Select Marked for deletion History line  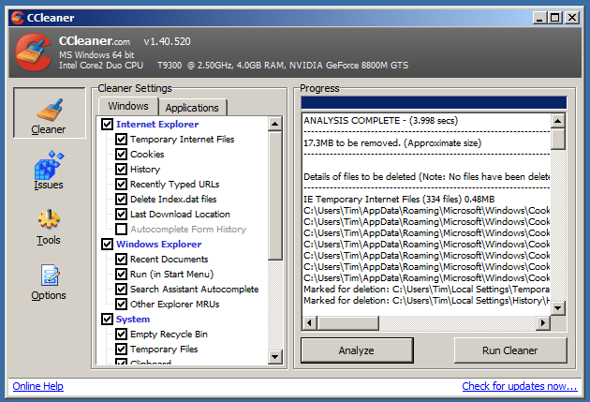427,301
